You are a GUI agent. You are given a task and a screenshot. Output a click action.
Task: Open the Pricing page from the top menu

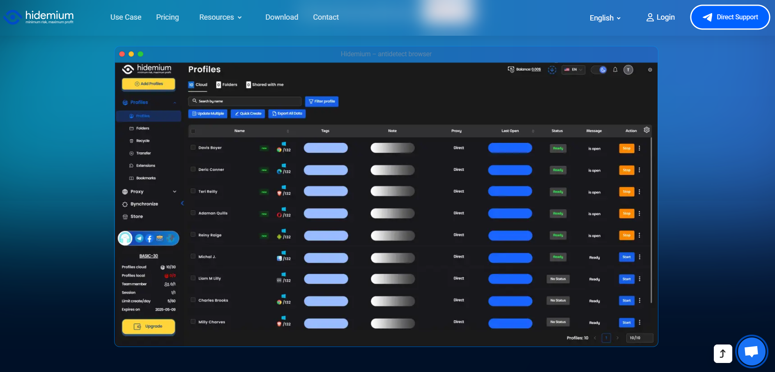[x=167, y=17]
